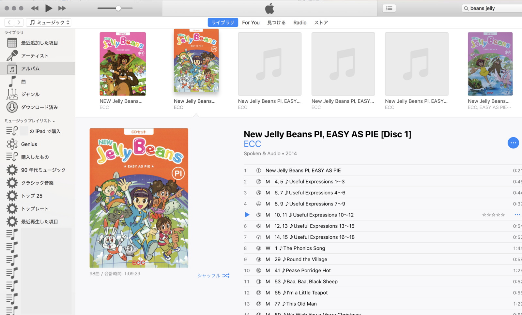Select track Pease Porridge Hot
Screen dimensions: 522x315
383,270
